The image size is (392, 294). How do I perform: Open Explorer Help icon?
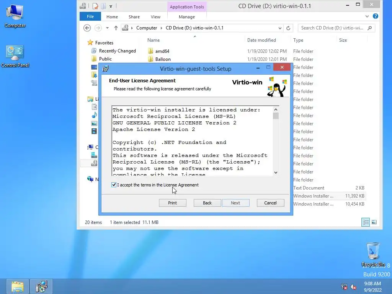pyautogui.click(x=375, y=16)
